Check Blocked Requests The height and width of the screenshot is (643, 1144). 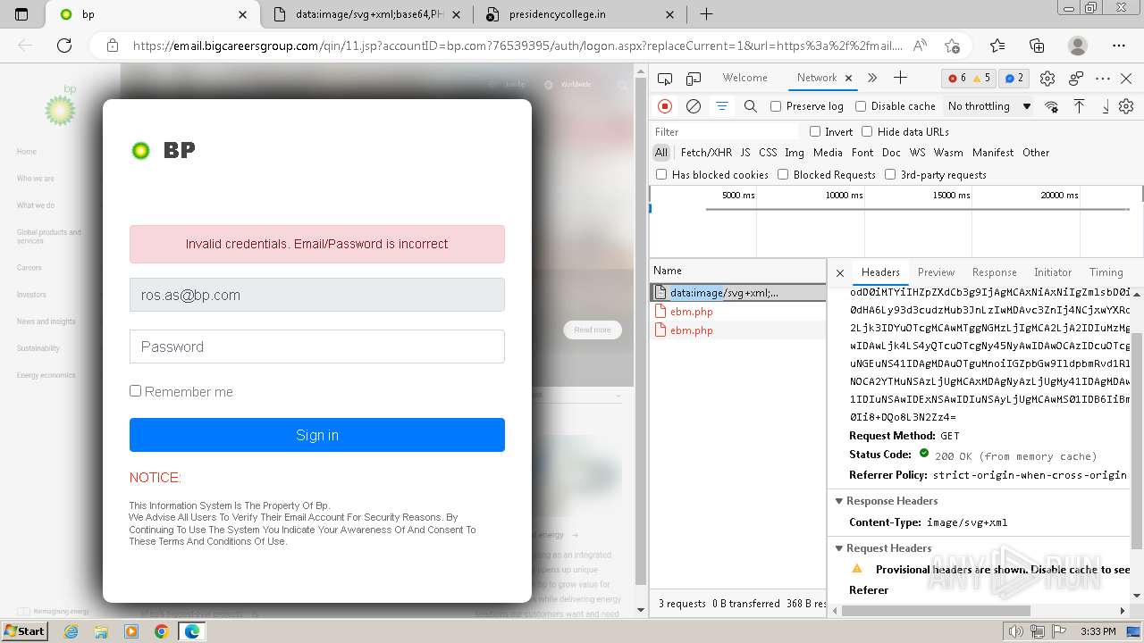click(783, 174)
